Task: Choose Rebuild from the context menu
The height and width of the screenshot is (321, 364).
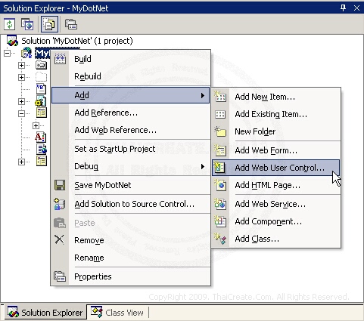Action: point(131,76)
